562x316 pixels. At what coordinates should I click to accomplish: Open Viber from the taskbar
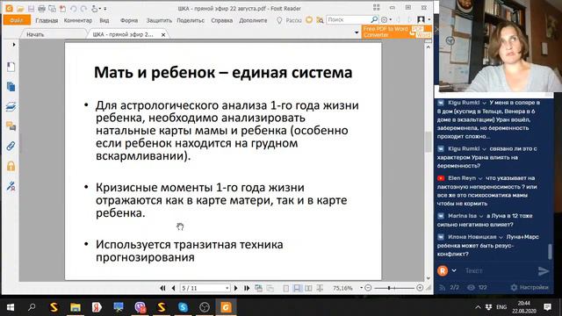point(140,307)
